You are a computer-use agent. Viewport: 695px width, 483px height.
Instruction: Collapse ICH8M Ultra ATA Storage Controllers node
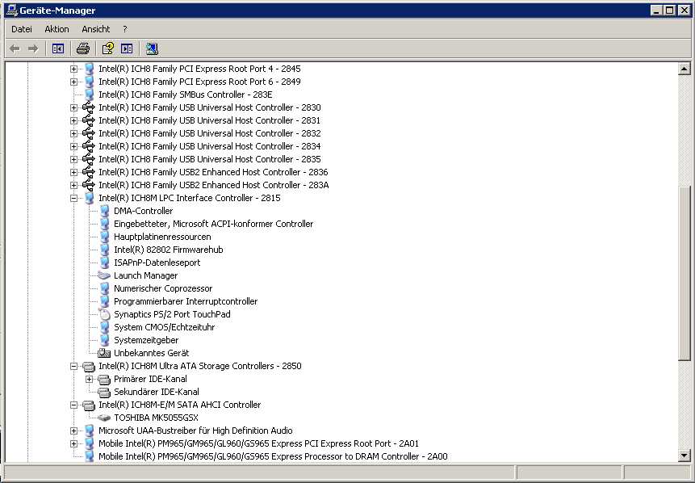(74, 367)
